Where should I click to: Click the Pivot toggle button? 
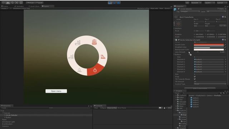(x=30, y=3)
